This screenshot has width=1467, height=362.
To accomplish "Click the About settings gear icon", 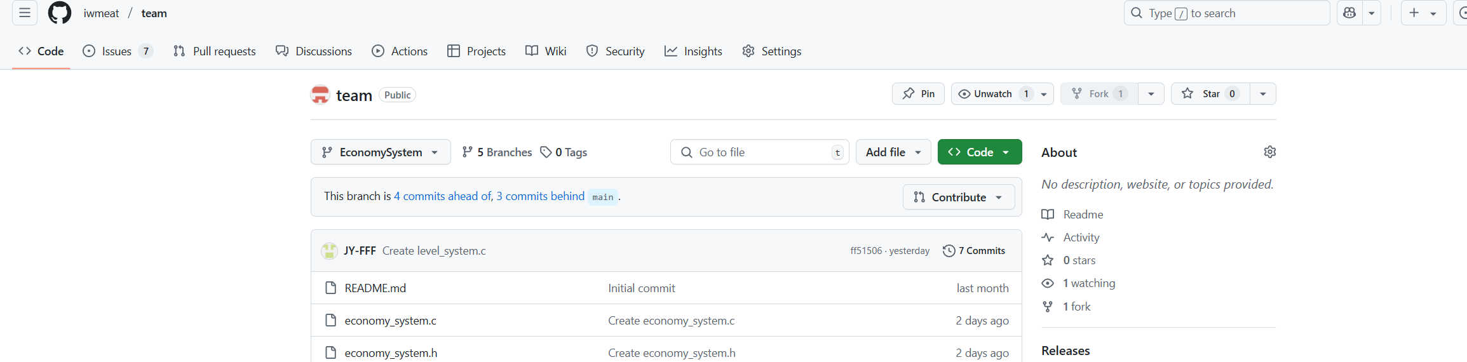I will (x=1269, y=152).
